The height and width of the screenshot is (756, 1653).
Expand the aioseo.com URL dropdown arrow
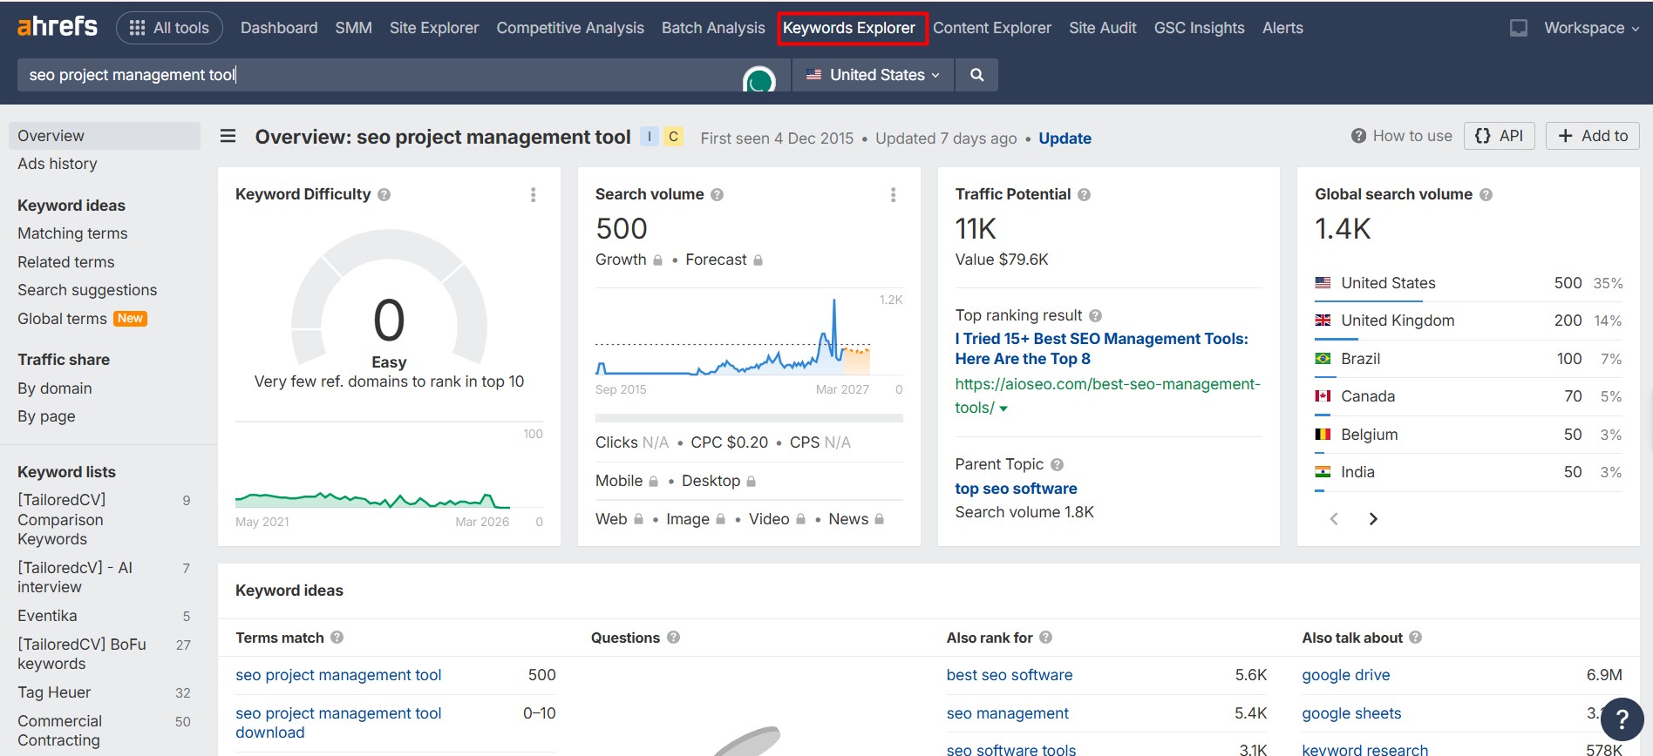point(1003,408)
